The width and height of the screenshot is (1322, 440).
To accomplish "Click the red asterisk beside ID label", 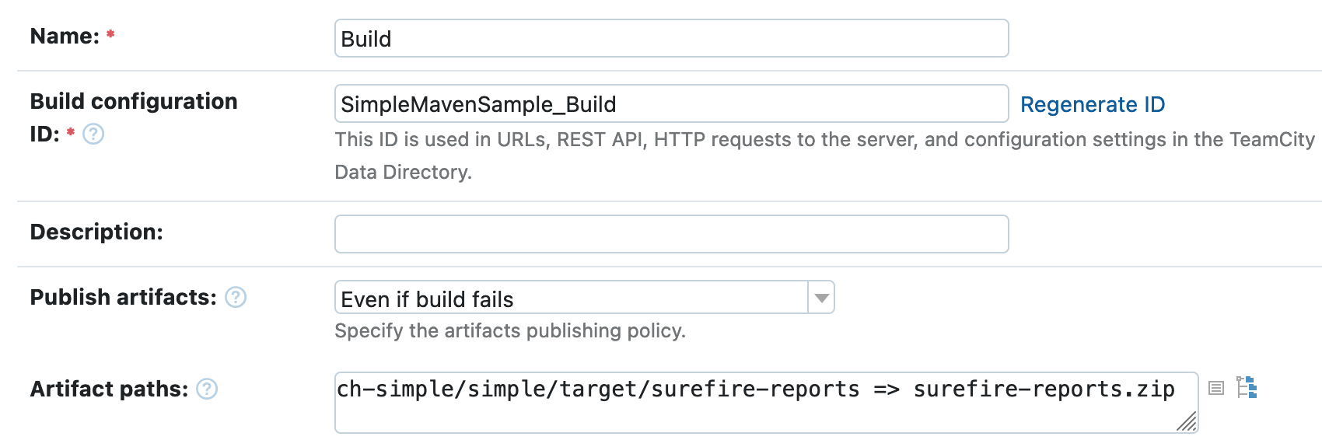I will 71,133.
